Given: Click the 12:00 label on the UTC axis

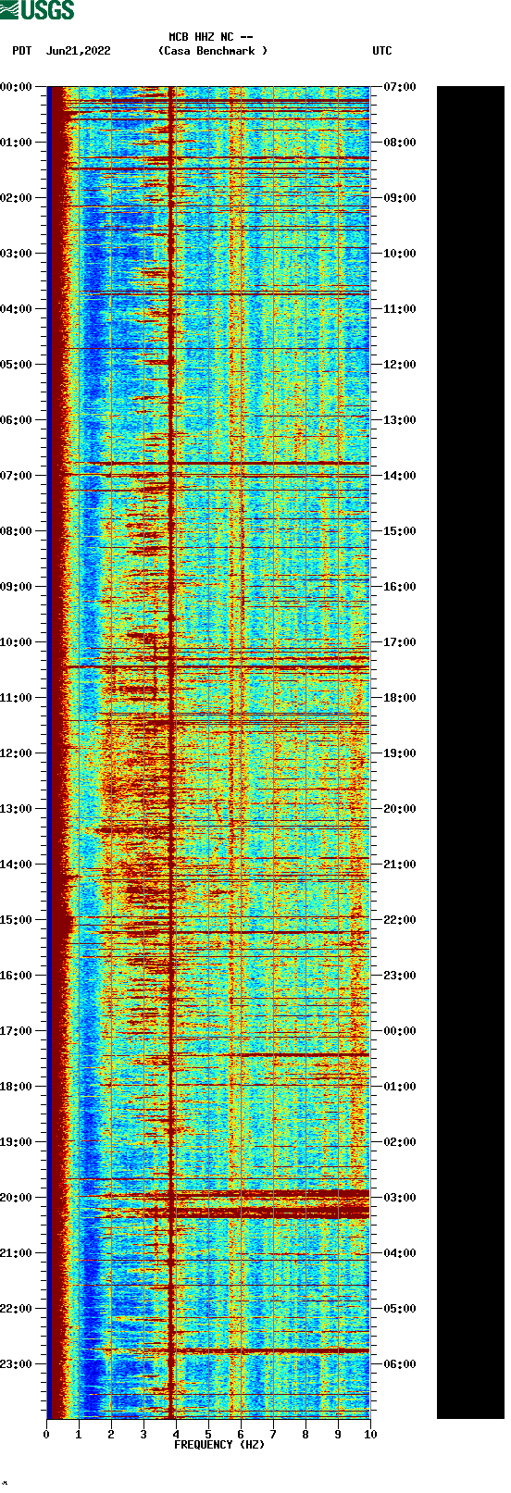Looking at the screenshot, I should pyautogui.click(x=400, y=365).
